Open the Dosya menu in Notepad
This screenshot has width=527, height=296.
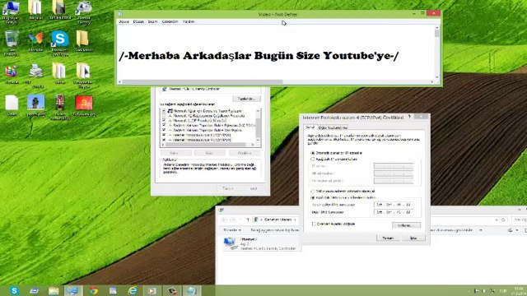pyautogui.click(x=124, y=21)
